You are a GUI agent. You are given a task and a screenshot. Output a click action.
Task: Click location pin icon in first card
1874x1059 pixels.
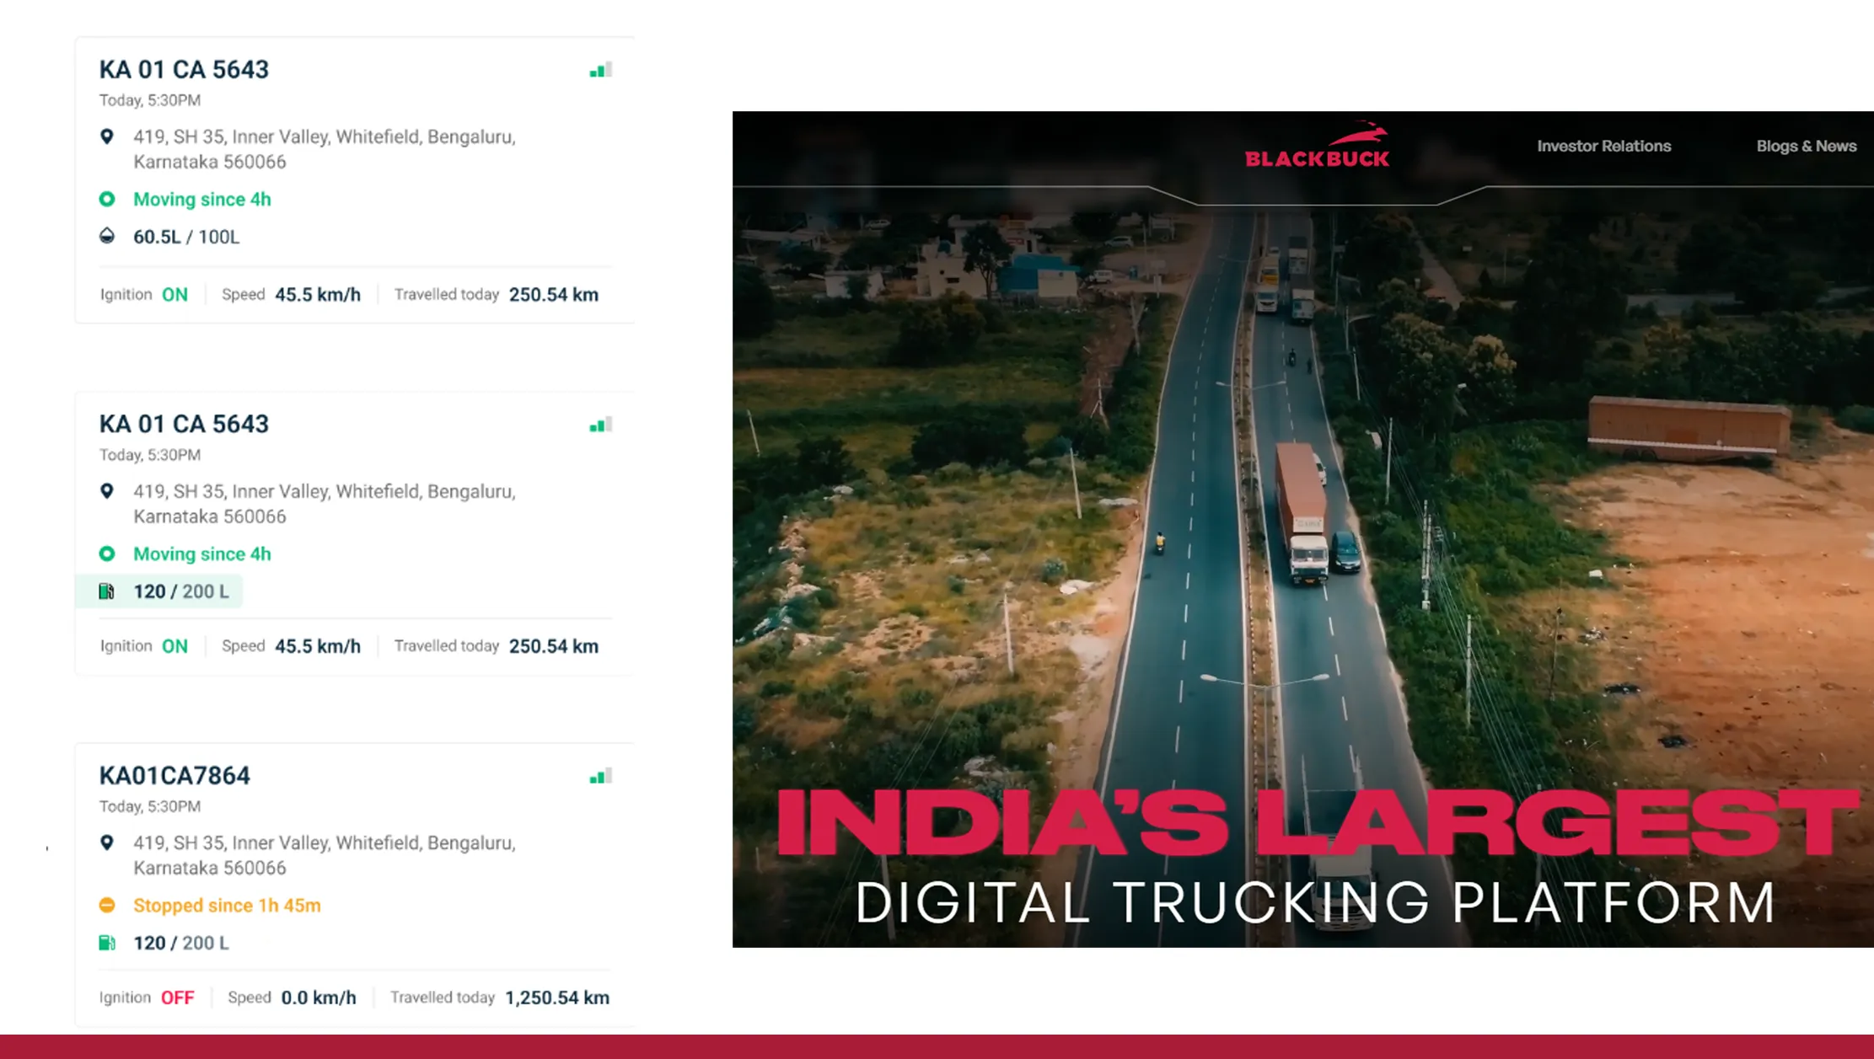pyautogui.click(x=107, y=136)
